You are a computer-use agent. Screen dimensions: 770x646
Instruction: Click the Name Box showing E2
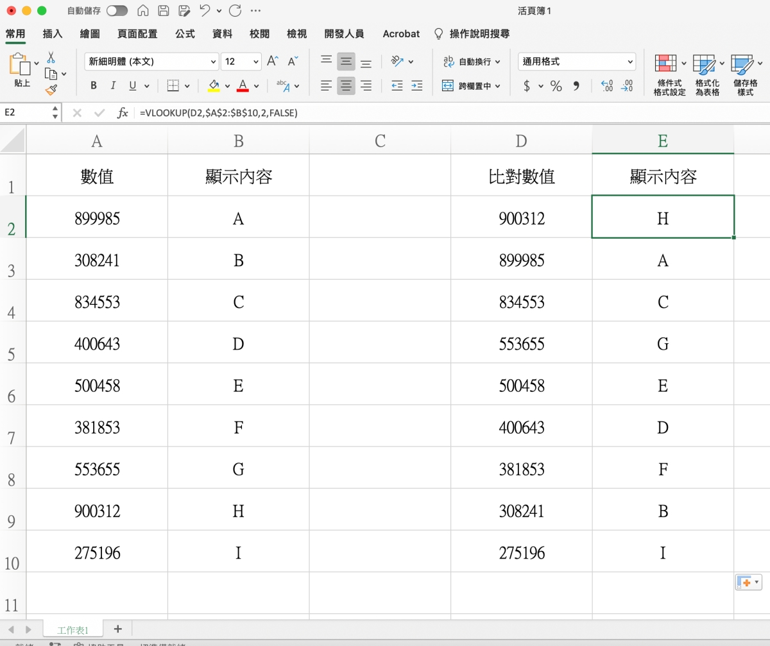[x=26, y=113]
